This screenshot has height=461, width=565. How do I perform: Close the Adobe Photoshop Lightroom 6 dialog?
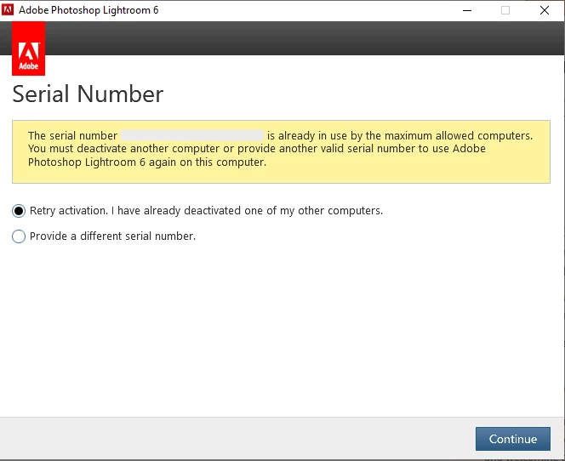pyautogui.click(x=545, y=10)
